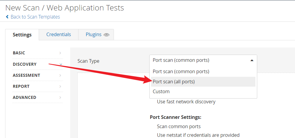This screenshot has width=295, height=138.
Task: Select the ADVANCED settings category
Action: [24, 97]
